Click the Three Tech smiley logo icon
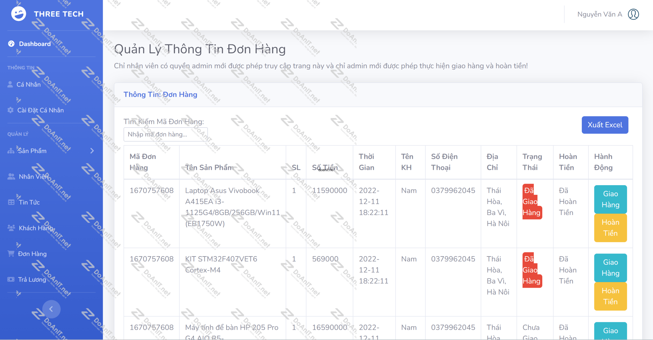The width and height of the screenshot is (653, 340). click(19, 14)
